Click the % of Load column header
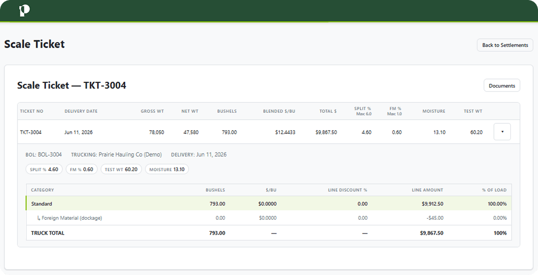The height and width of the screenshot is (275, 538). (x=494, y=190)
